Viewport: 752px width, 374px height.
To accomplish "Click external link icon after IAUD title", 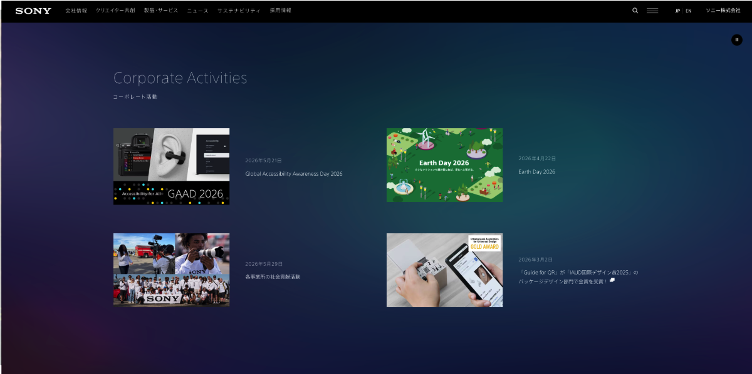I will tap(612, 280).
